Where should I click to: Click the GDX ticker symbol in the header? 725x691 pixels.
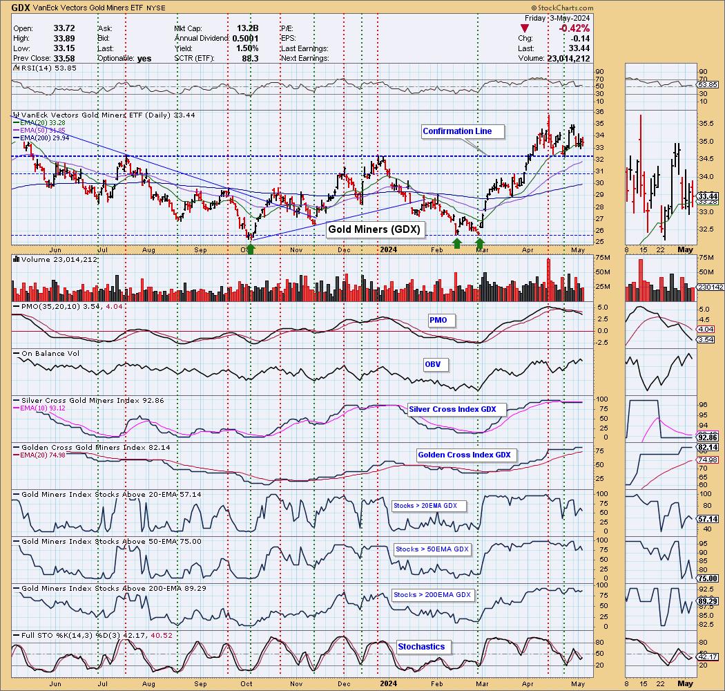tap(21, 8)
